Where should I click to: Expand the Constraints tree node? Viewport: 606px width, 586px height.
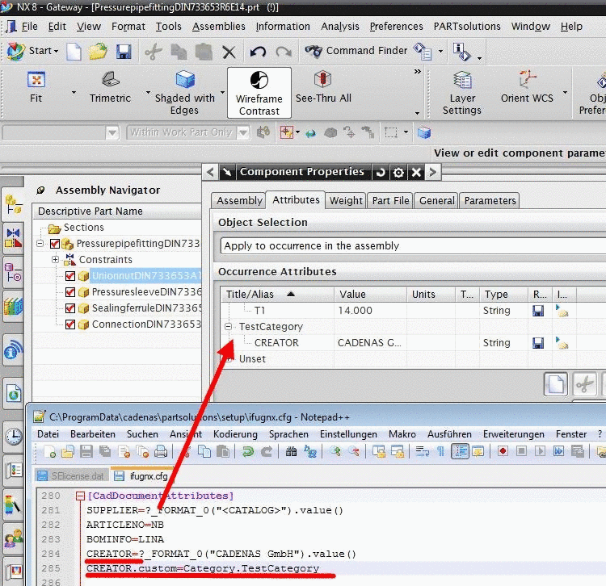55,259
